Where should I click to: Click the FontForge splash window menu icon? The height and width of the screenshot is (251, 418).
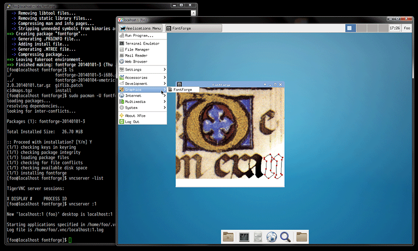click(x=179, y=84)
